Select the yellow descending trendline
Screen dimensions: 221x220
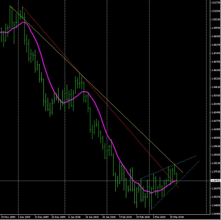(x=96, y=89)
